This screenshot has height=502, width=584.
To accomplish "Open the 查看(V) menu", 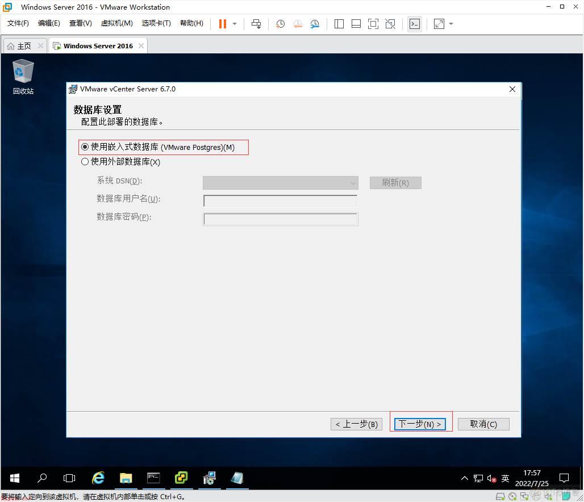I will click(81, 23).
